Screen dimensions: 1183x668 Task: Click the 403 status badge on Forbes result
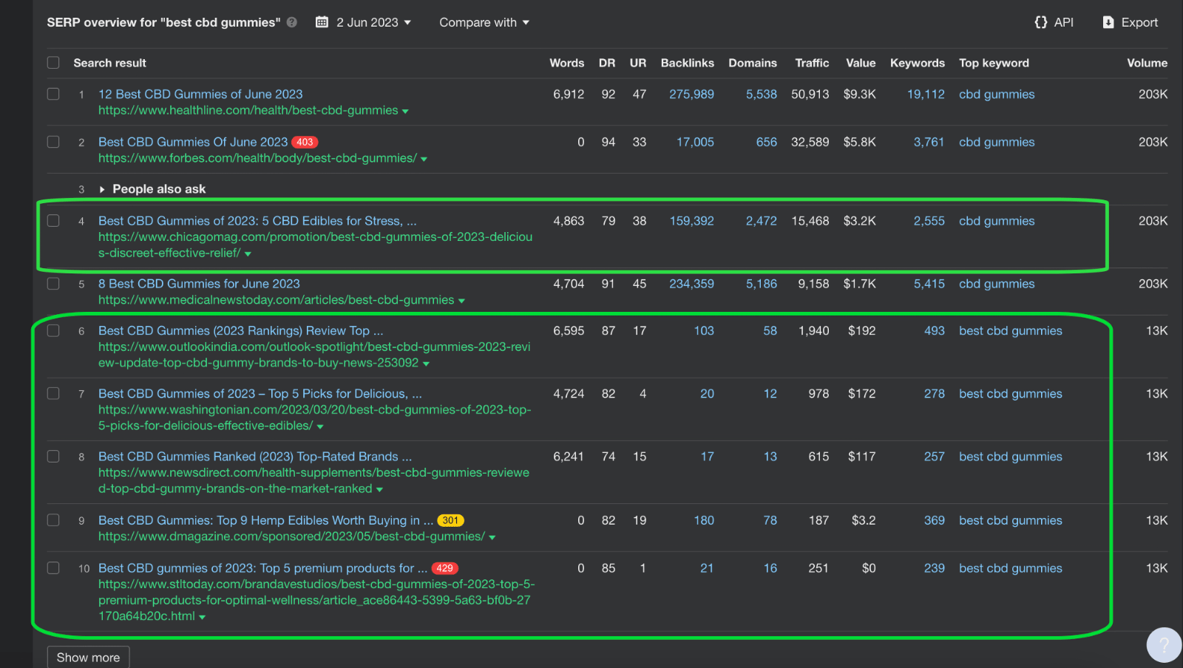tap(305, 142)
